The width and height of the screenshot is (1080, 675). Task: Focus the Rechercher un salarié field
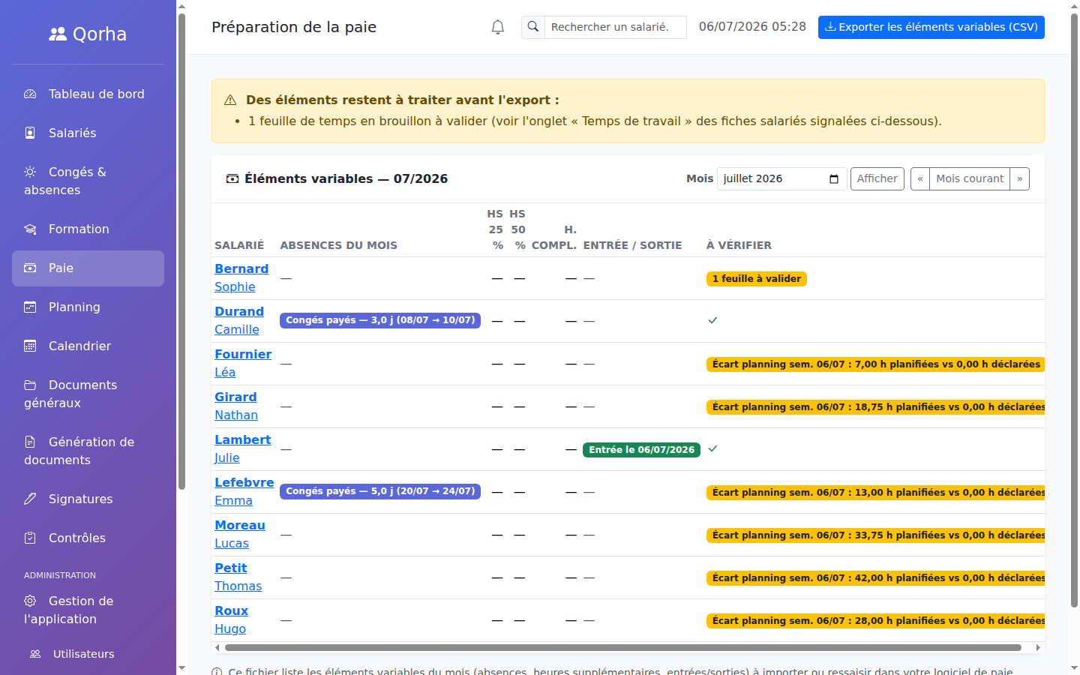[x=615, y=27]
